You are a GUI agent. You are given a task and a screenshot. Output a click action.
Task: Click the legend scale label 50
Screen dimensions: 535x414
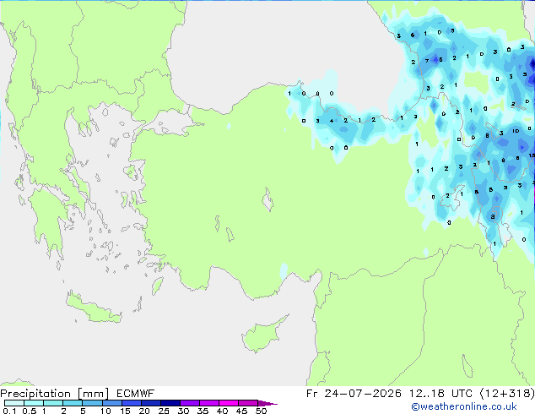(261, 411)
